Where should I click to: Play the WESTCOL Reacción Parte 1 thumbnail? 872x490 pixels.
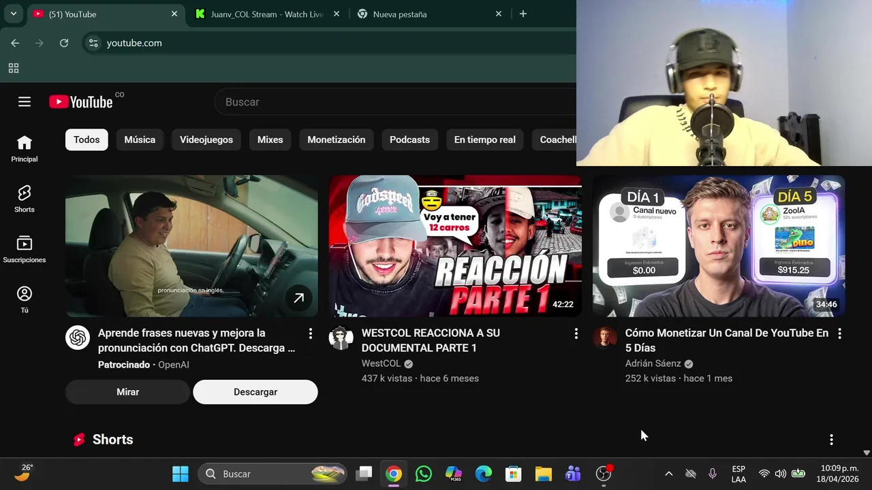click(455, 246)
